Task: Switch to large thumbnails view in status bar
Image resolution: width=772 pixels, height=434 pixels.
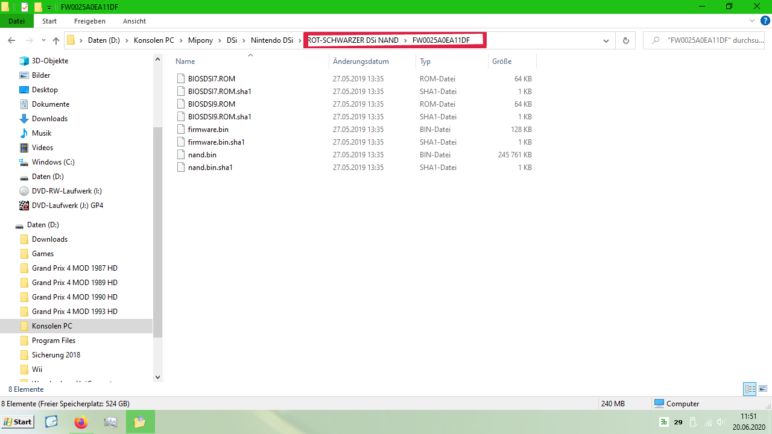Action: click(x=762, y=389)
